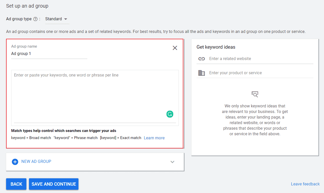Click the keyword search magnifier icon
Screen dimensions: 324x193
click(x=255, y=94)
